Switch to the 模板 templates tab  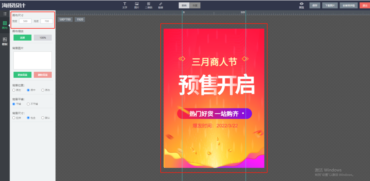[5, 41]
